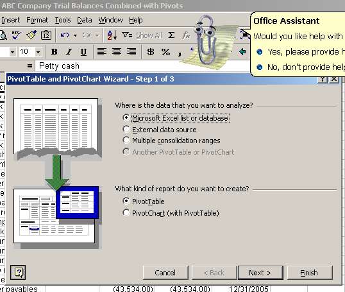Select Multiple consolidation ranges option
The image size is (345, 292).
pos(172,141)
